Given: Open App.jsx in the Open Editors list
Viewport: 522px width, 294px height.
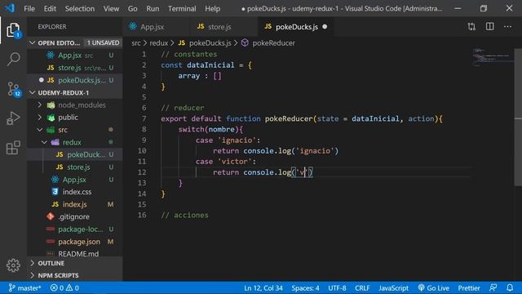Looking at the screenshot, I should coord(75,56).
